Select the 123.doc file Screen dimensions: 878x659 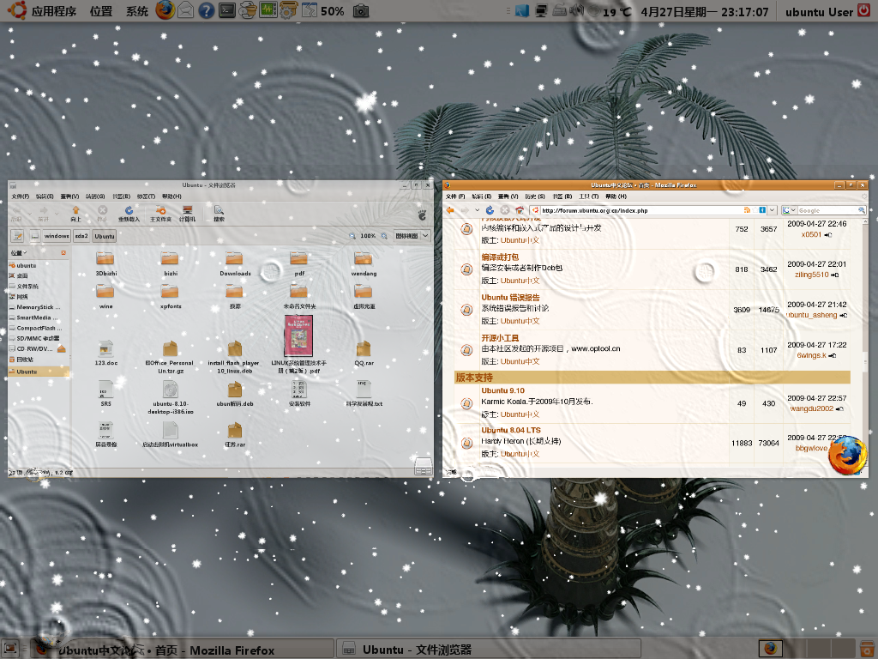[105, 353]
